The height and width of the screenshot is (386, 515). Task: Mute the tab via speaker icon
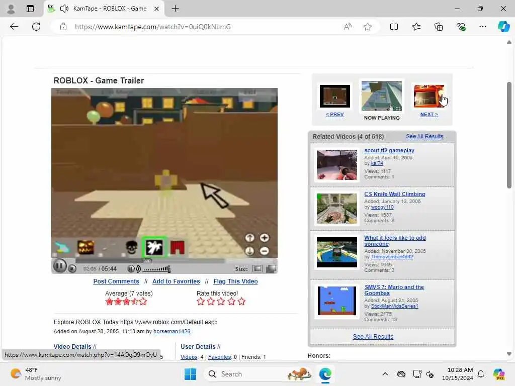[x=64, y=9]
